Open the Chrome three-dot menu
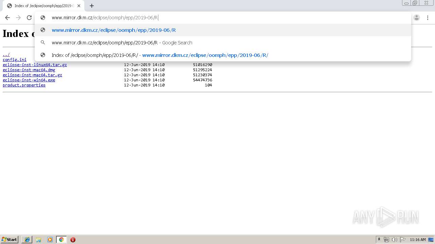This screenshot has width=435, height=244. (428, 18)
